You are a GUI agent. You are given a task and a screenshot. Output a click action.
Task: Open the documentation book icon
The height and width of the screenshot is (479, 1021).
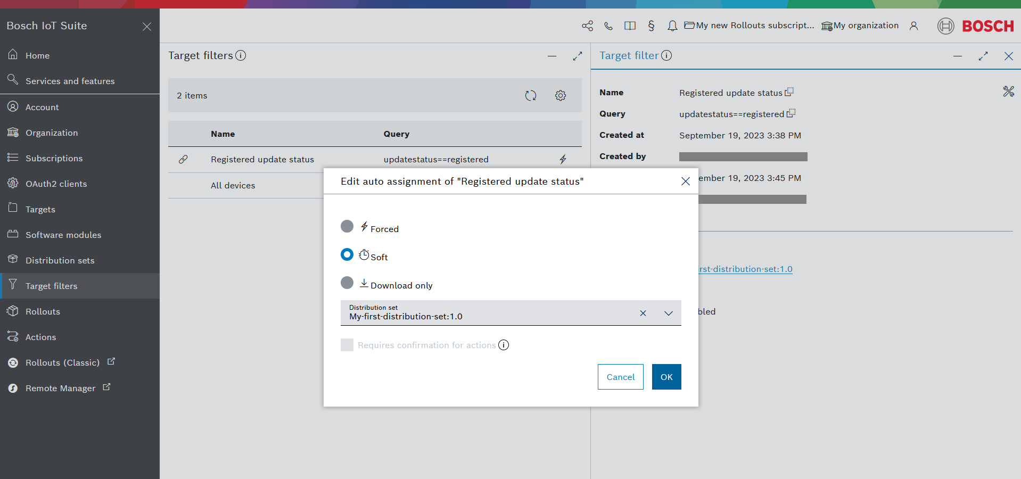pos(630,26)
